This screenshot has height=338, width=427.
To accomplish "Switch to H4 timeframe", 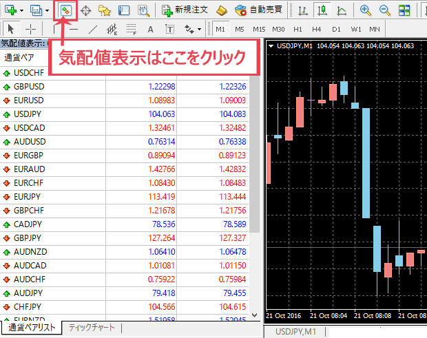I will [x=316, y=29].
